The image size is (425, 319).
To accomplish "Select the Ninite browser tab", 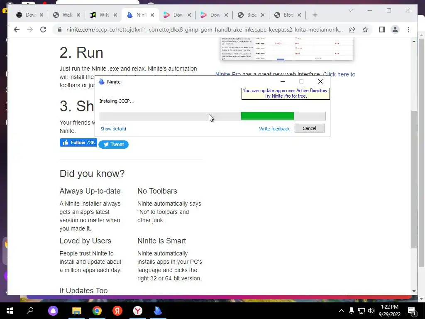I will pos(140,15).
